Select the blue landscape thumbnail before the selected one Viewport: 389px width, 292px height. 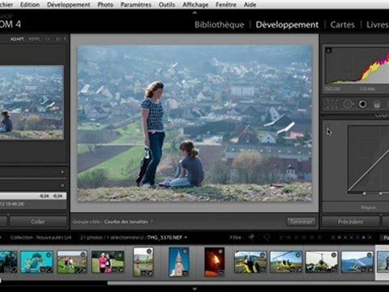point(357,261)
